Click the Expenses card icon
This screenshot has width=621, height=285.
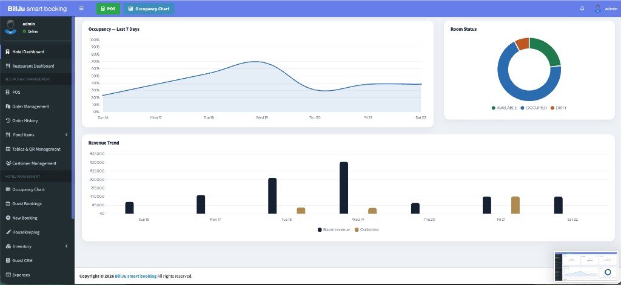pyautogui.click(x=8, y=275)
